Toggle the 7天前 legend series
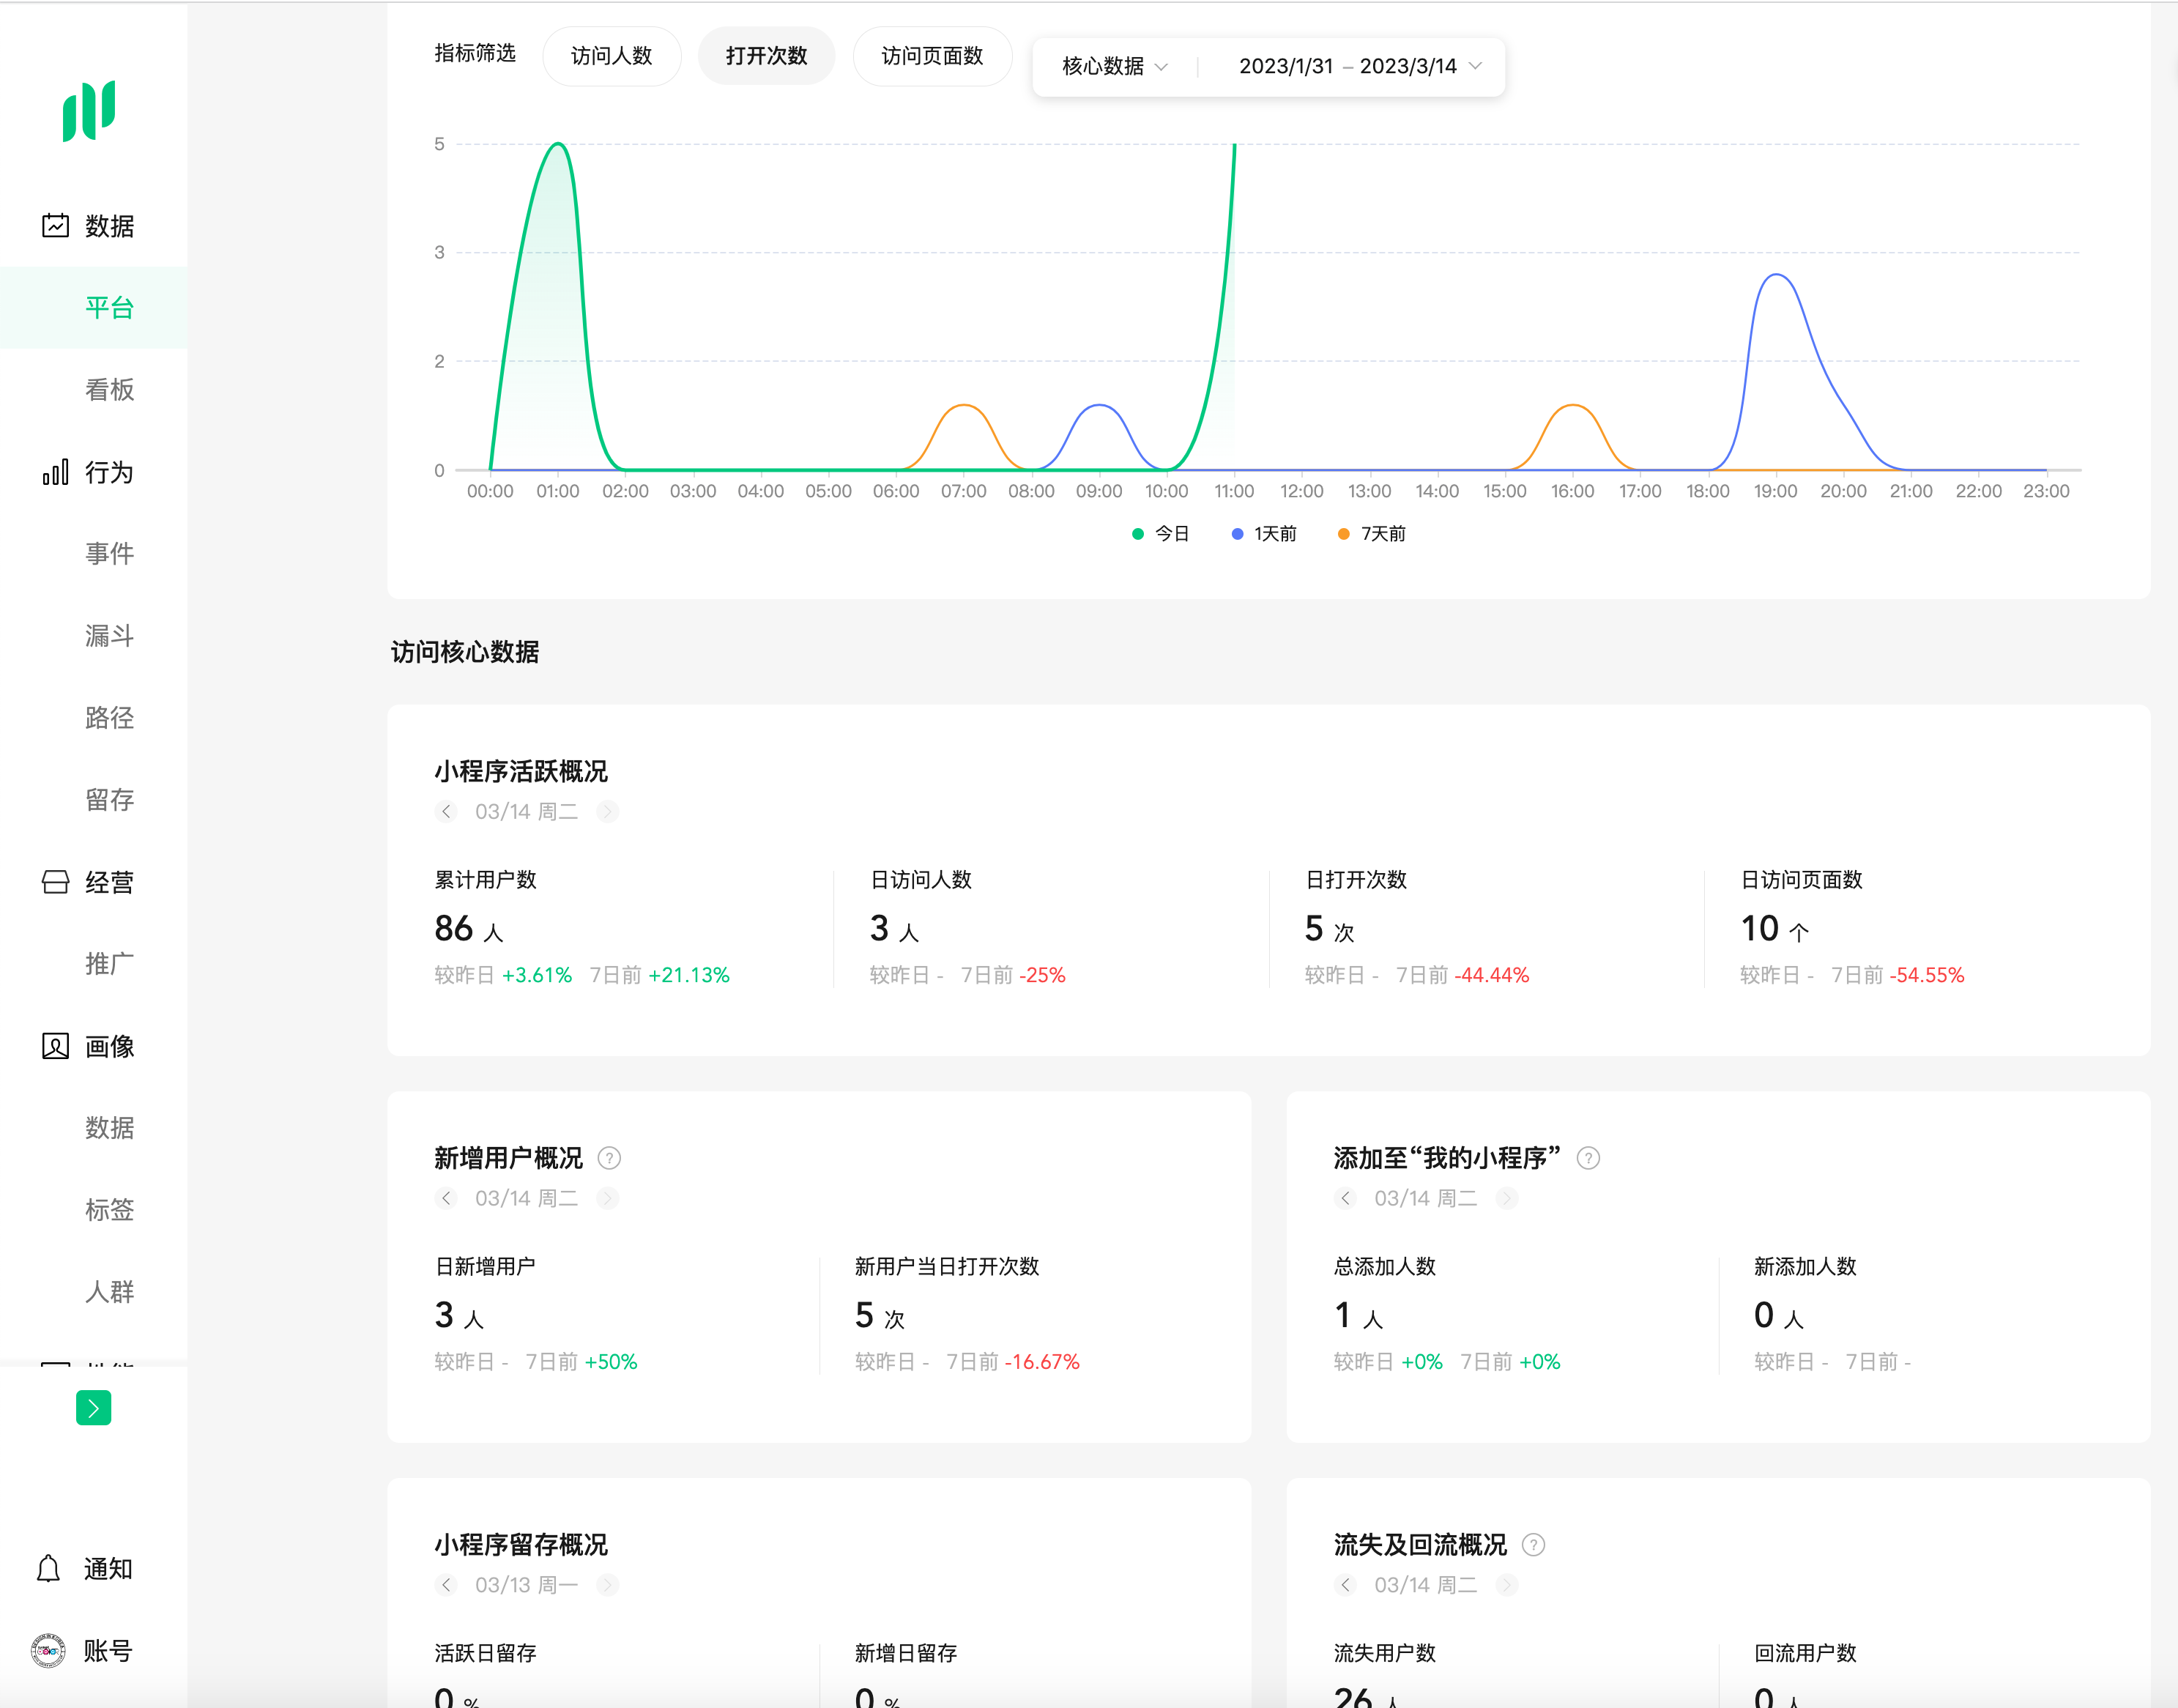 (x=1371, y=534)
